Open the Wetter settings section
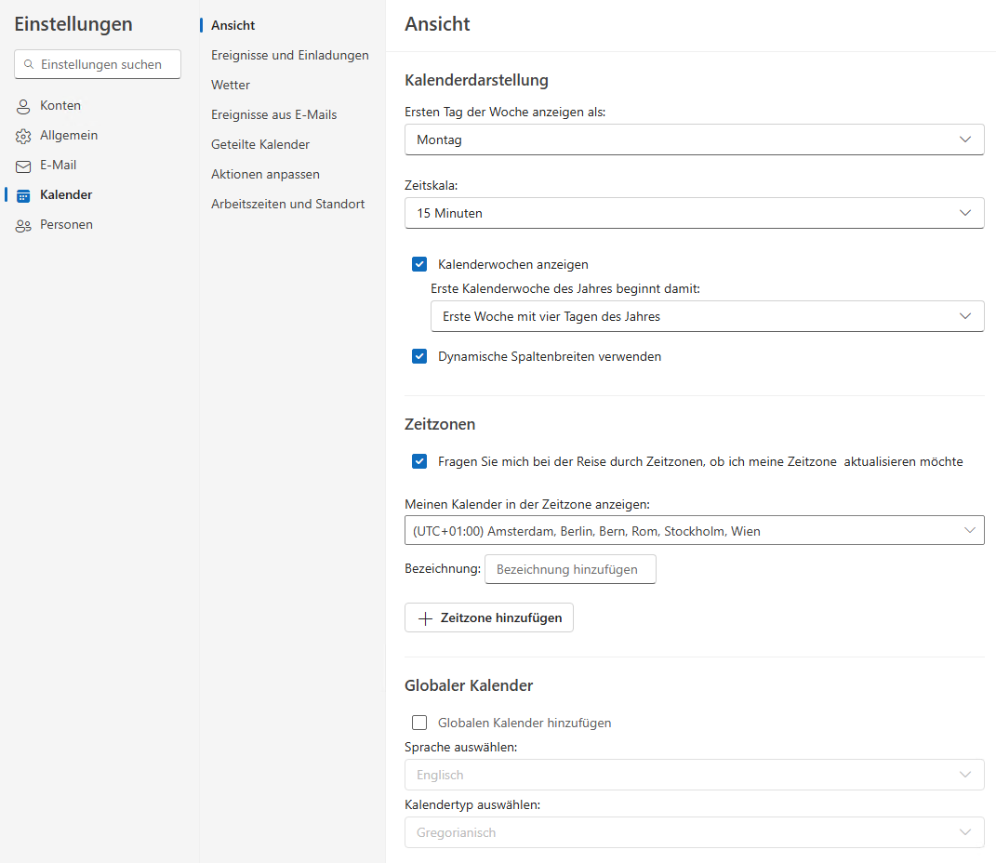 230,85
